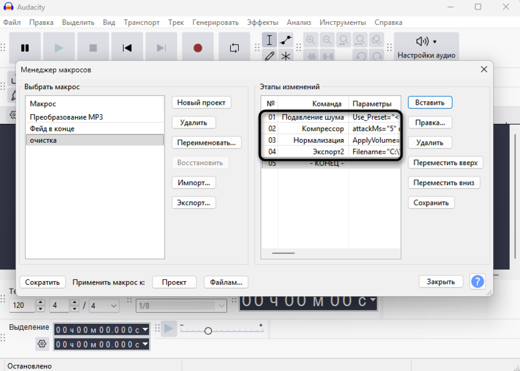The height and width of the screenshot is (371, 520).
Task: Click the Pause playback button
Action: click(x=25, y=48)
